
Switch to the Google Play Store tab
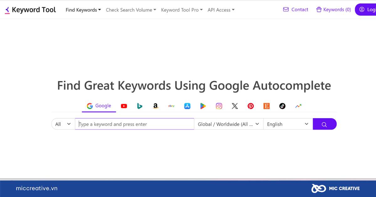tap(203, 106)
